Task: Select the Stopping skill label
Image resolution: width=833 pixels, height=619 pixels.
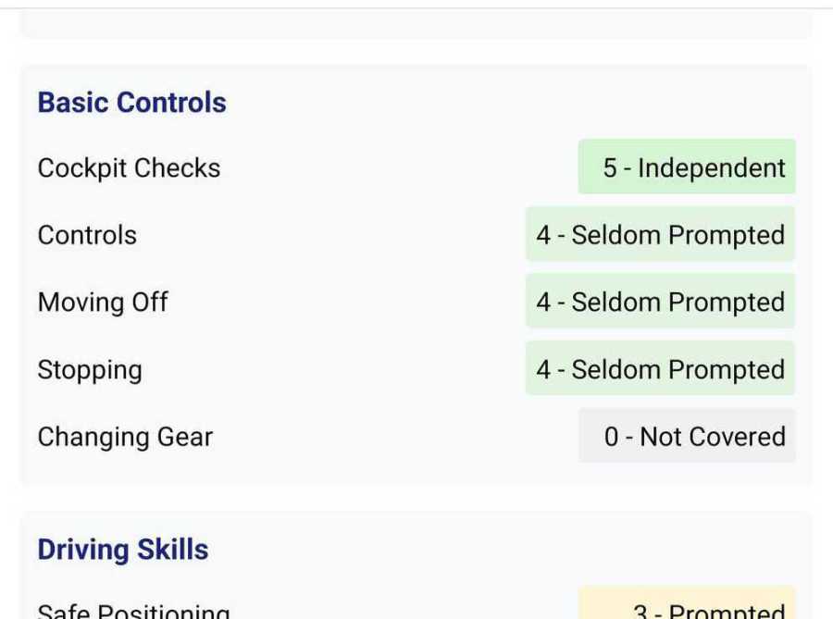Action: click(x=90, y=370)
